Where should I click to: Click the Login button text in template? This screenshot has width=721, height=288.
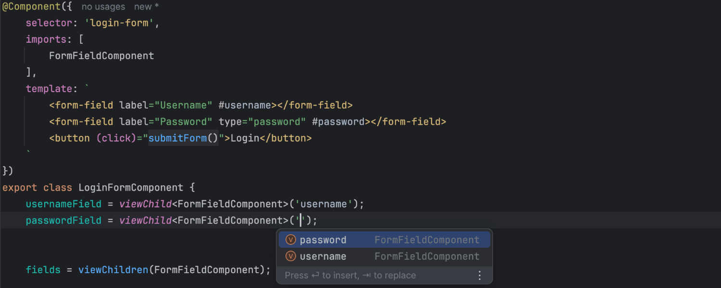coord(245,138)
